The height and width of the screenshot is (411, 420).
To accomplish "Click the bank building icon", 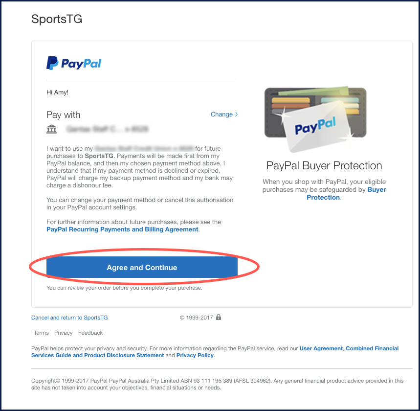I will [x=51, y=129].
